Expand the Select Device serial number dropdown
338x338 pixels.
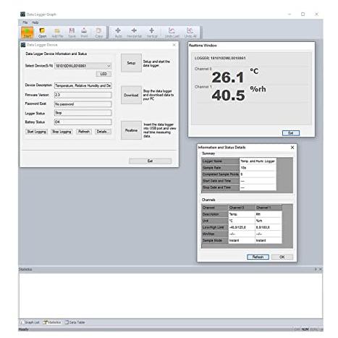pyautogui.click(x=83, y=66)
